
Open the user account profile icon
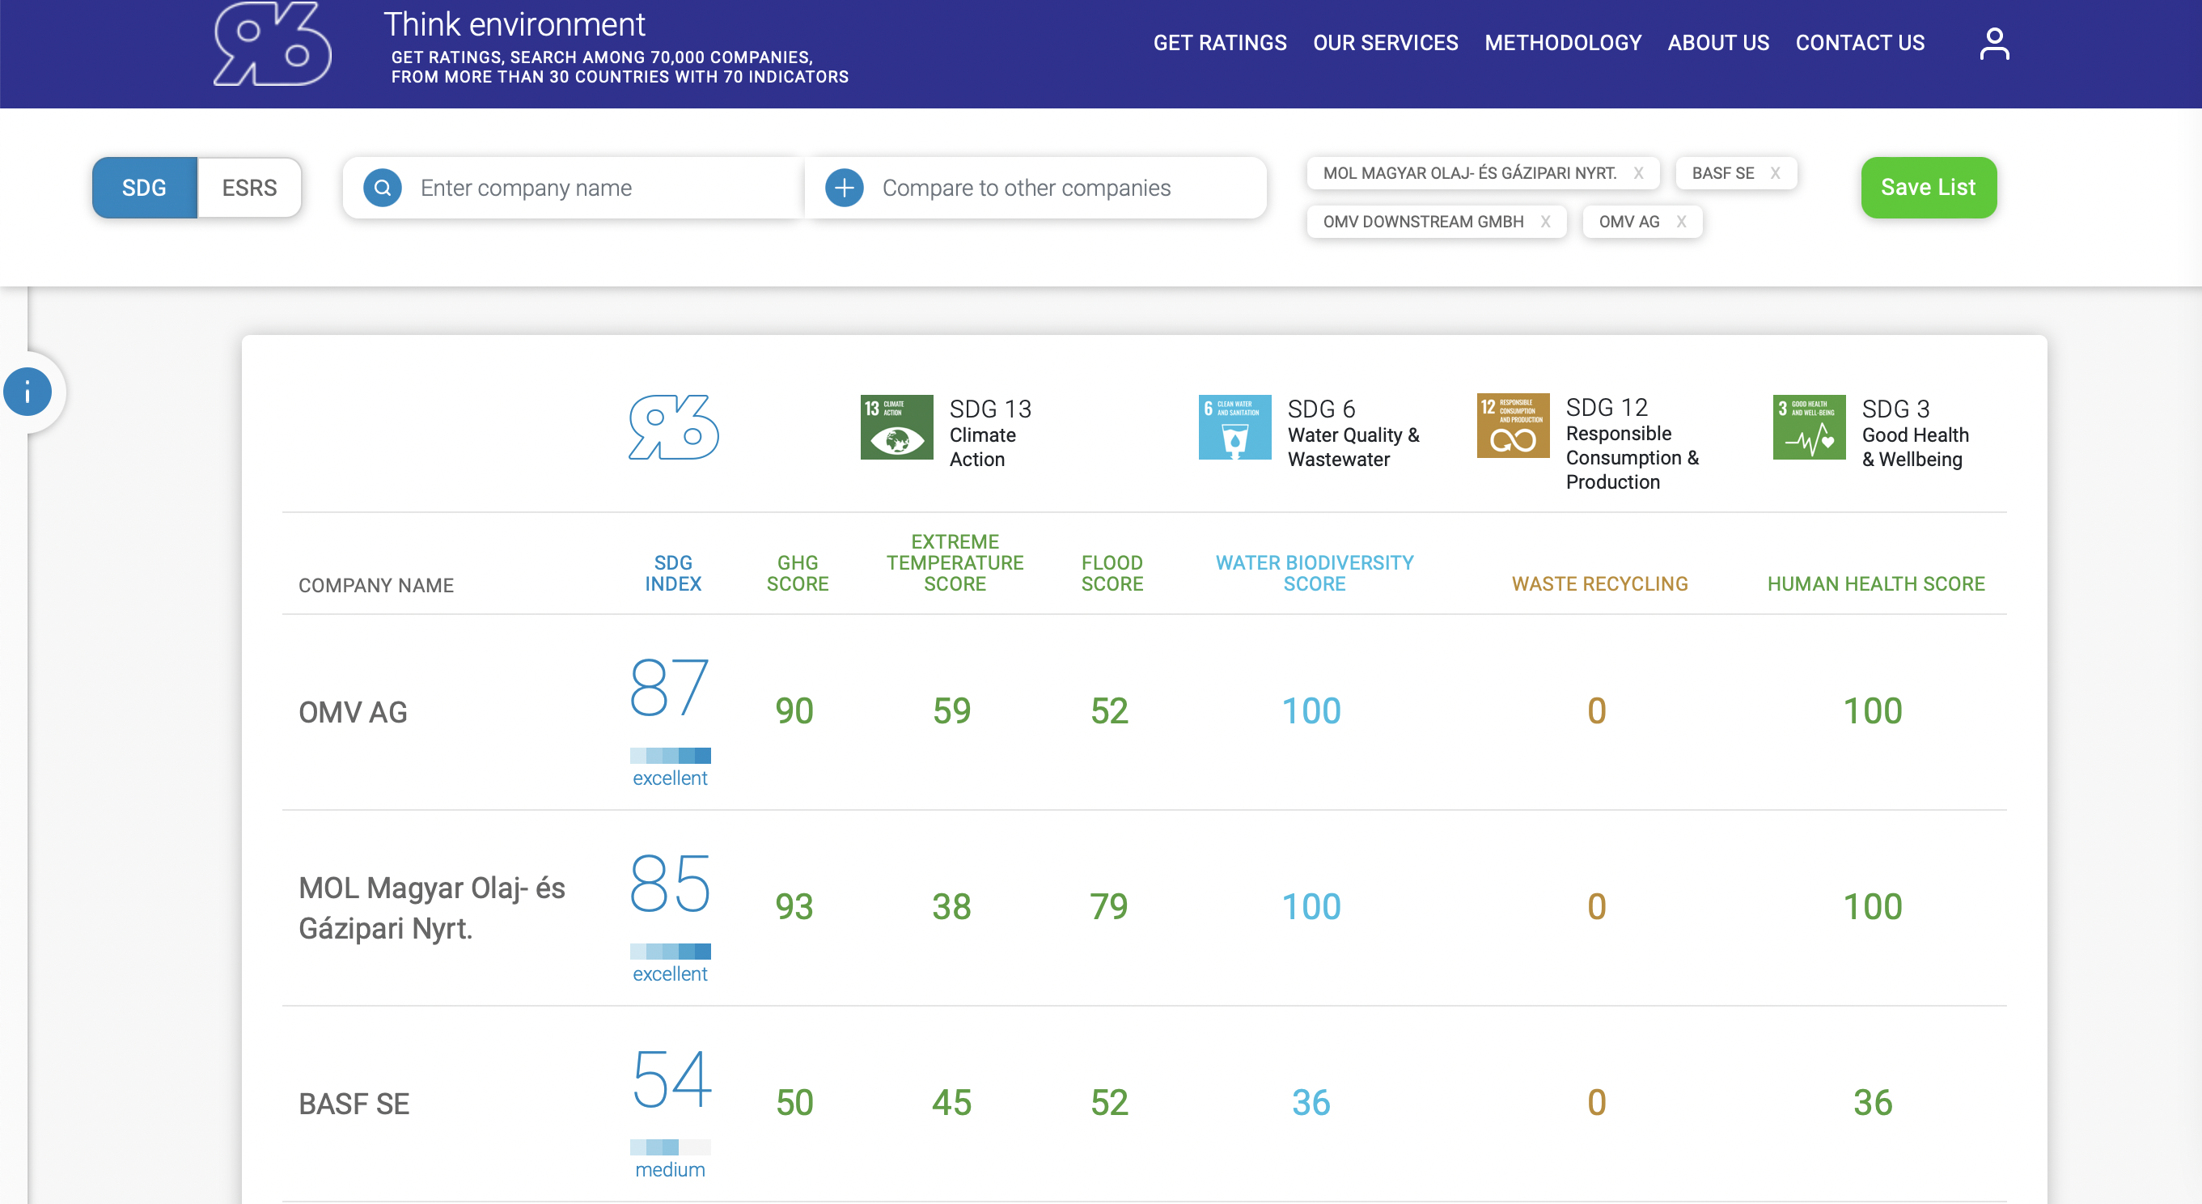coord(1993,44)
